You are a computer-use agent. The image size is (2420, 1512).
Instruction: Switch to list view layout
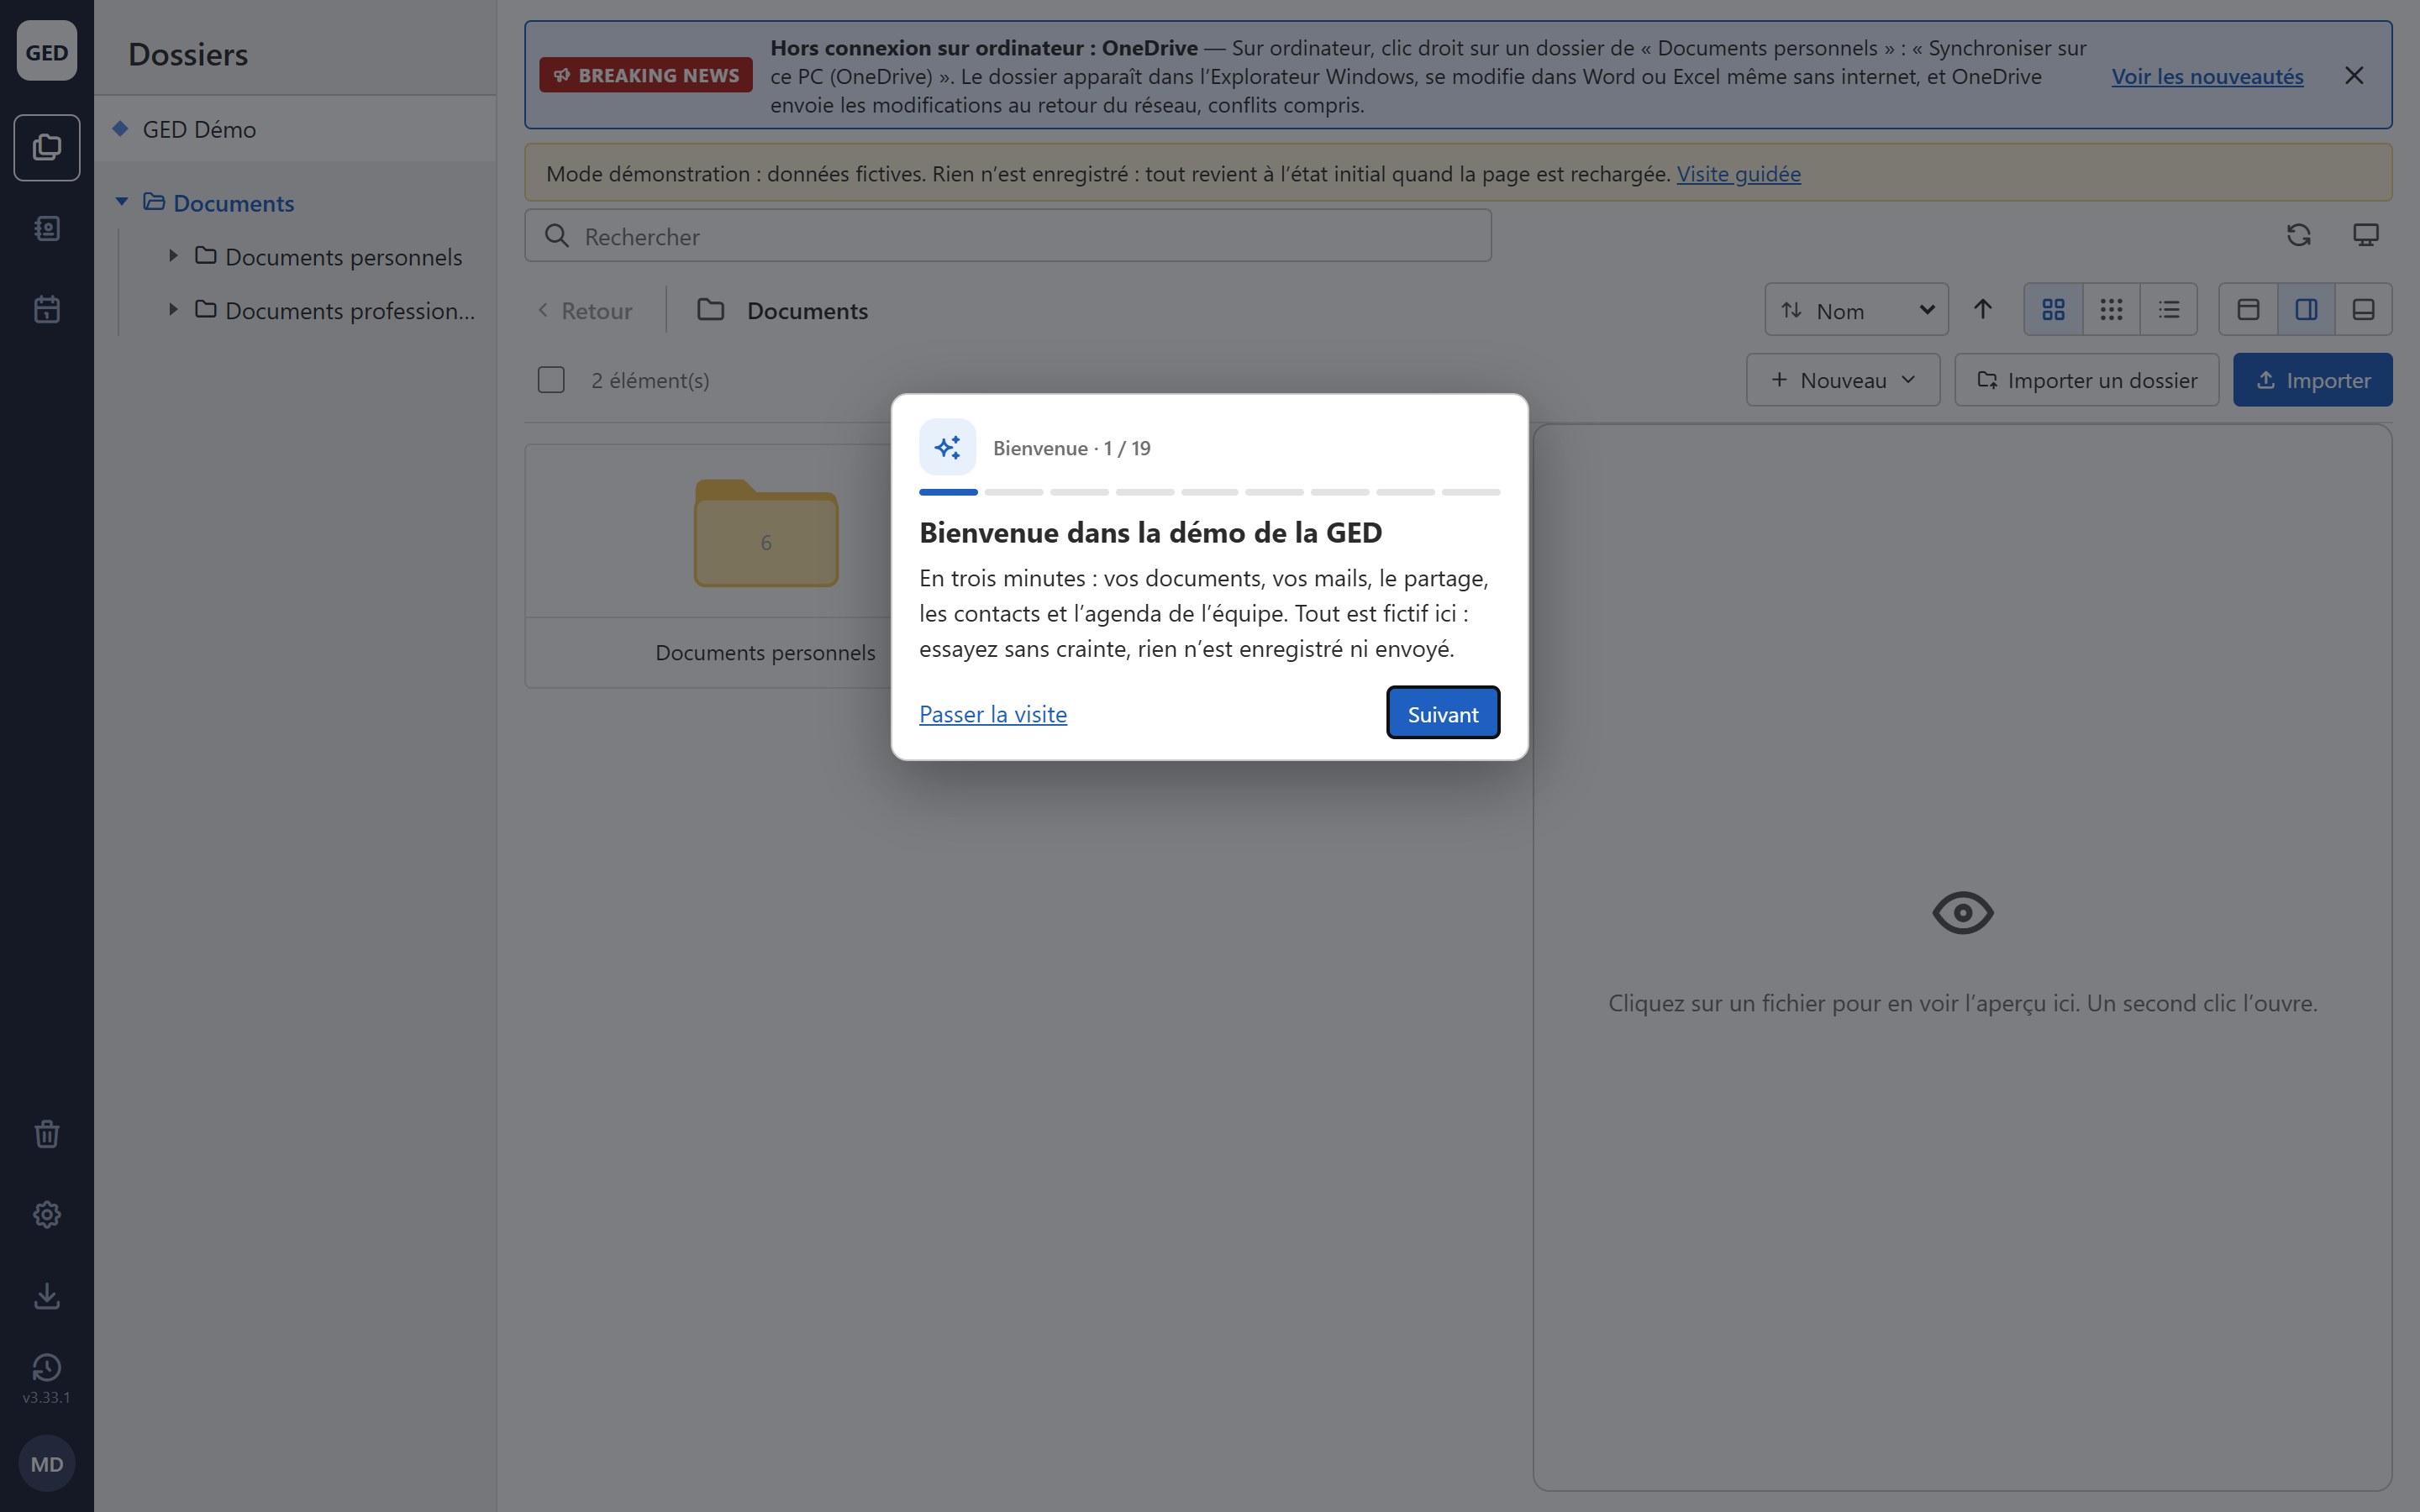pos(2168,310)
